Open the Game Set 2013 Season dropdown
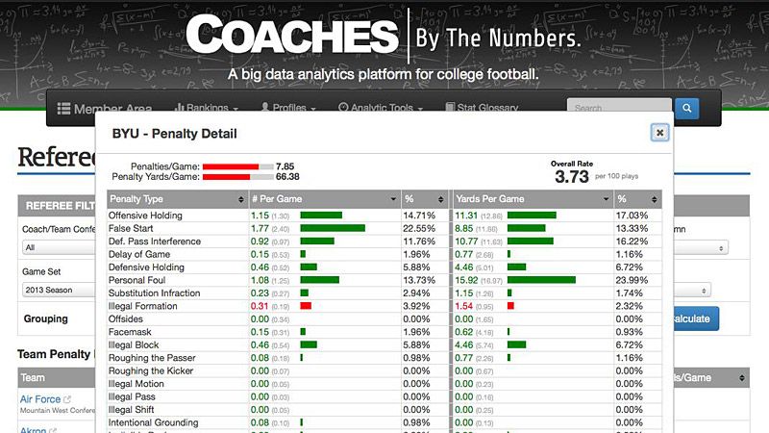 [x=59, y=291]
